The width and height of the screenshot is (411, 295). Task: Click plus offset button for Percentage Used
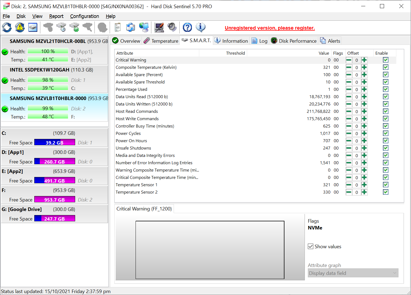click(x=364, y=89)
